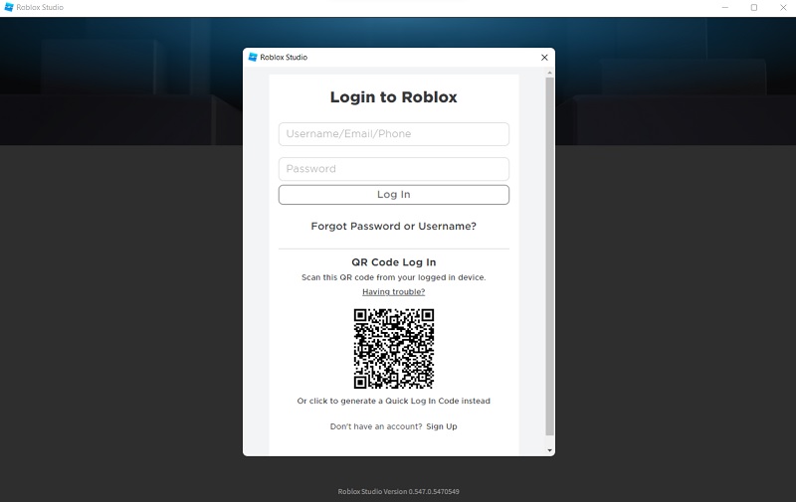Click the Login to Roblox heading
Screen dimensions: 796x502
click(x=393, y=96)
